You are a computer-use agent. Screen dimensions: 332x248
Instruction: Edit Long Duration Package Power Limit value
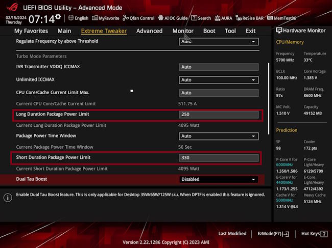(219, 115)
